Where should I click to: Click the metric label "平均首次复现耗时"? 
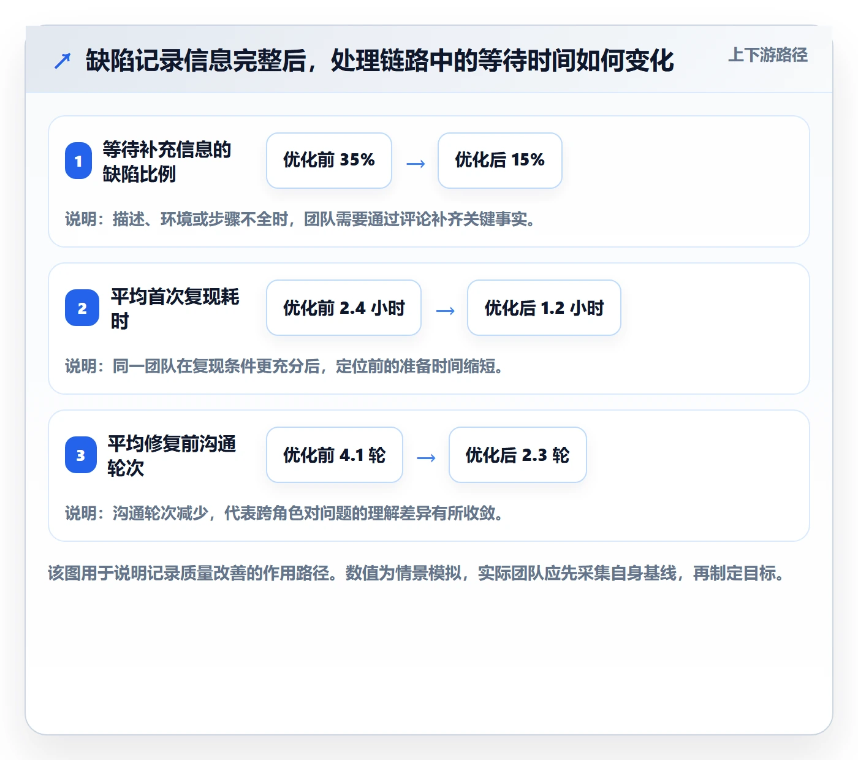coord(175,308)
